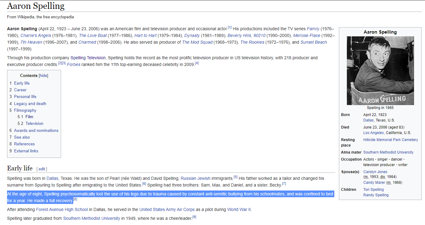The width and height of the screenshot is (425, 225).
Task: Follow The Mod Squad link
Action: (197, 42)
